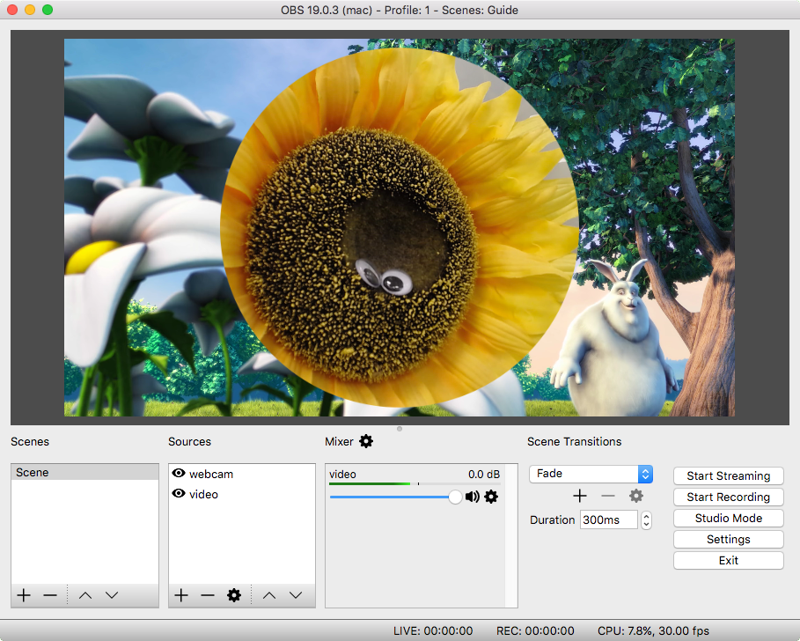This screenshot has height=641, width=800.
Task: Hide the webcam source using eye icon
Action: tap(178, 473)
